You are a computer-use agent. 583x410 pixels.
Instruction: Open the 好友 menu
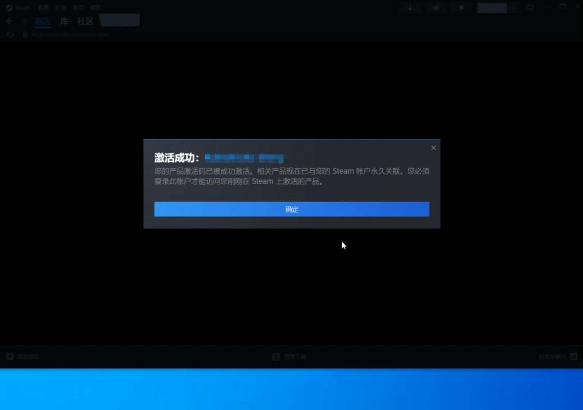pos(60,7)
